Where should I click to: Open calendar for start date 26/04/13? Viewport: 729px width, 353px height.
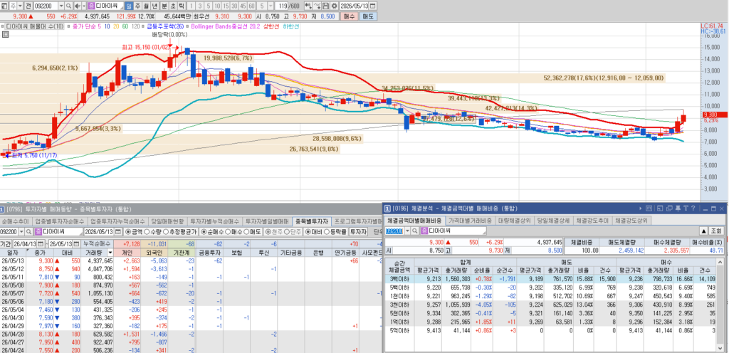coord(41,244)
